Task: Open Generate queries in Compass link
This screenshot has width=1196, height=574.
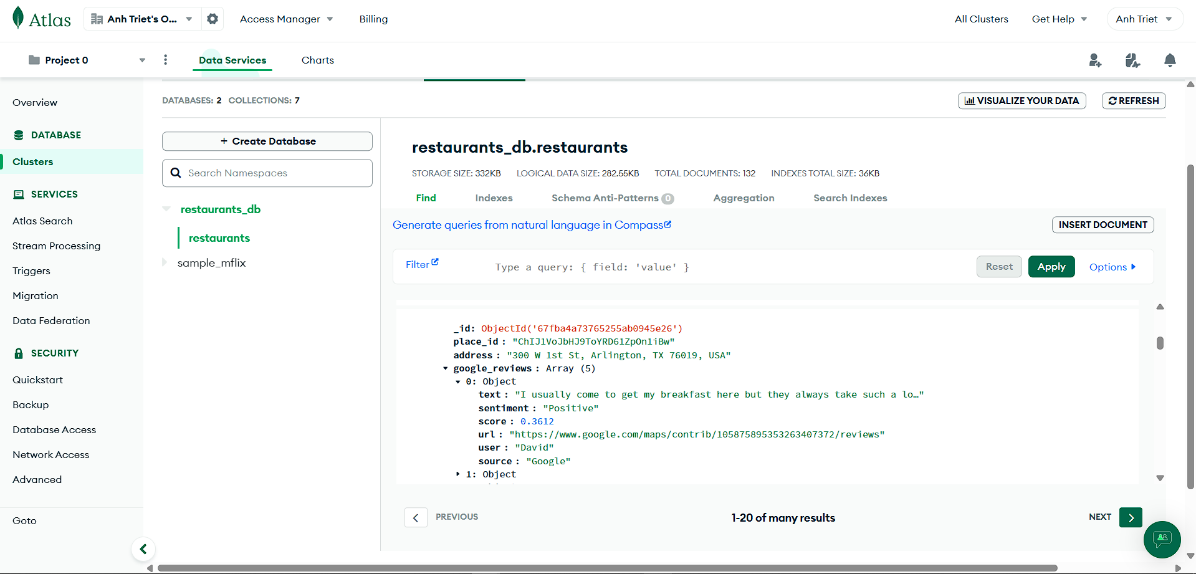Action: (532, 225)
